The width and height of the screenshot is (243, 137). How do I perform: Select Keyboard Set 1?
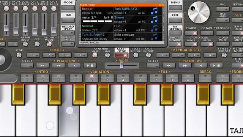point(163,55)
